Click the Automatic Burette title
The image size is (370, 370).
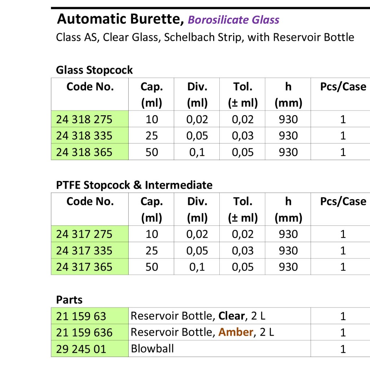point(120,19)
